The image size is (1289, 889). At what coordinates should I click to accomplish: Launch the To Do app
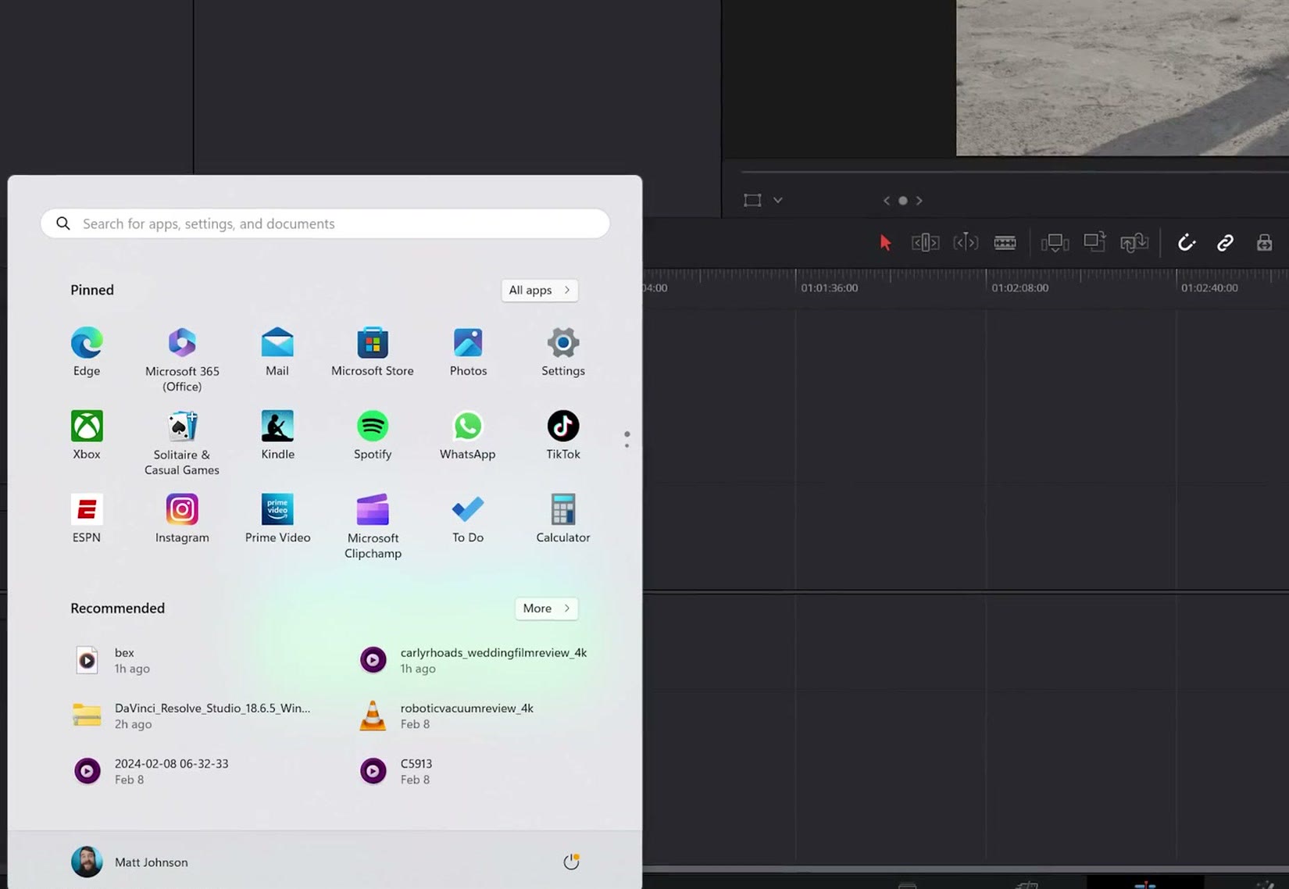[468, 519]
